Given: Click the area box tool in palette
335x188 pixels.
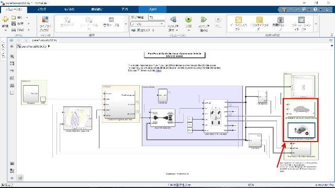Looking at the screenshot, I should (x=12, y=93).
